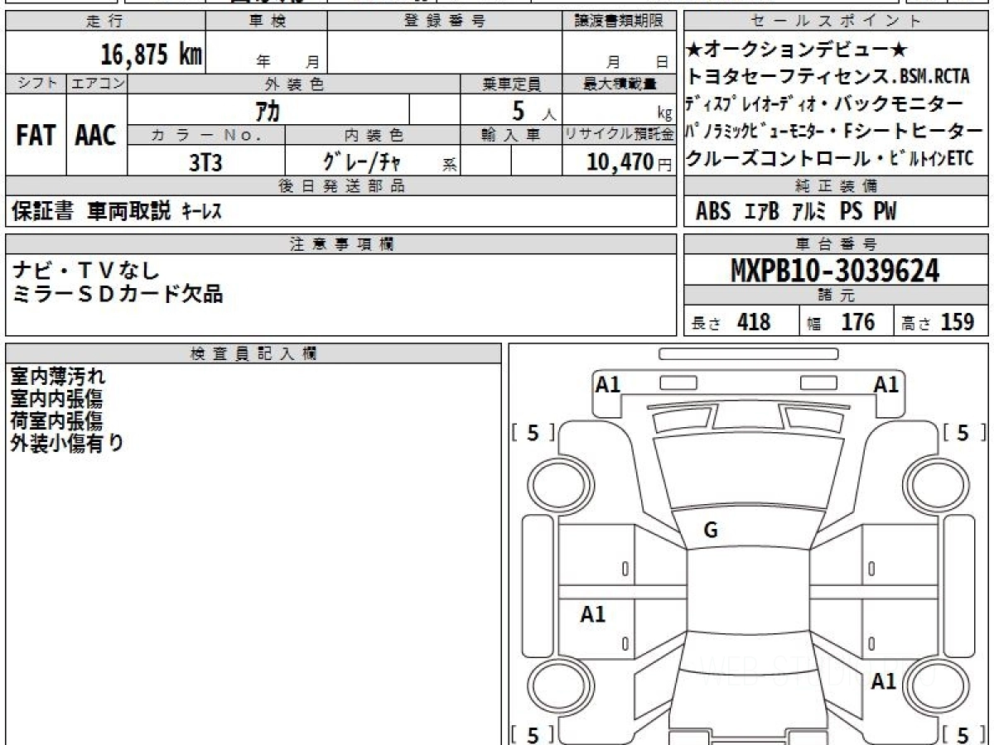Click the upper-right [5] tire rating
This screenshot has width=994, height=745.
click(963, 433)
